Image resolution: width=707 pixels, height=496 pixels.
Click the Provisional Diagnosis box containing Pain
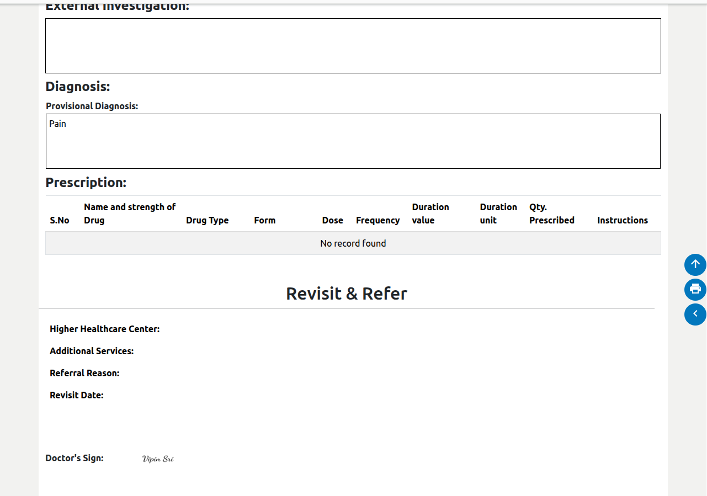click(353, 141)
